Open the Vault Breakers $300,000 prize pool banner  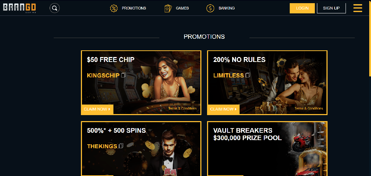[267, 149]
